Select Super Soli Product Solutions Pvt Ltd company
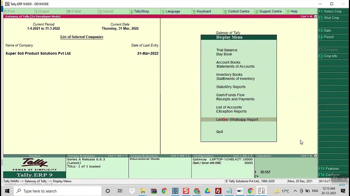Viewport: 350px width, 196px height. point(38,53)
